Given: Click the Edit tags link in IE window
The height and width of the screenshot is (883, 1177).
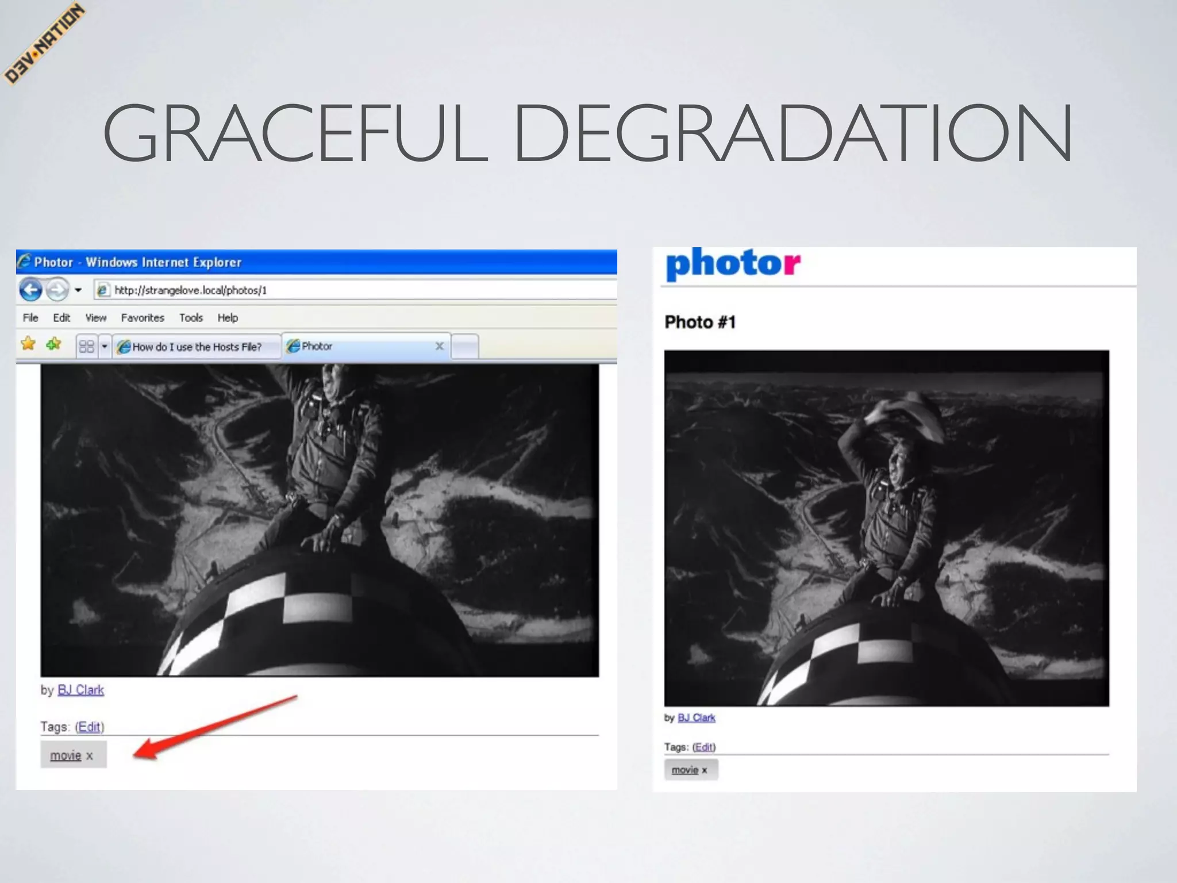Looking at the screenshot, I should pos(90,727).
